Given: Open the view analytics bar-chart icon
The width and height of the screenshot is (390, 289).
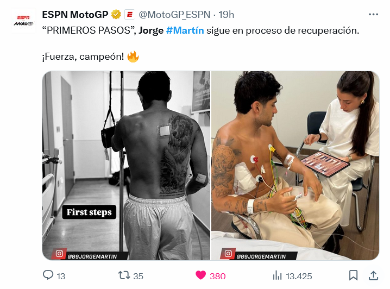Looking at the screenshot, I should click(x=277, y=275).
